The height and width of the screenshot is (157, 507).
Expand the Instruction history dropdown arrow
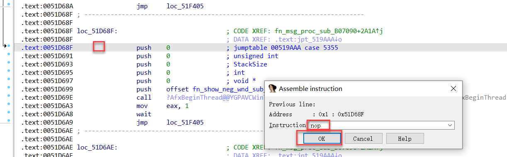click(x=450, y=125)
